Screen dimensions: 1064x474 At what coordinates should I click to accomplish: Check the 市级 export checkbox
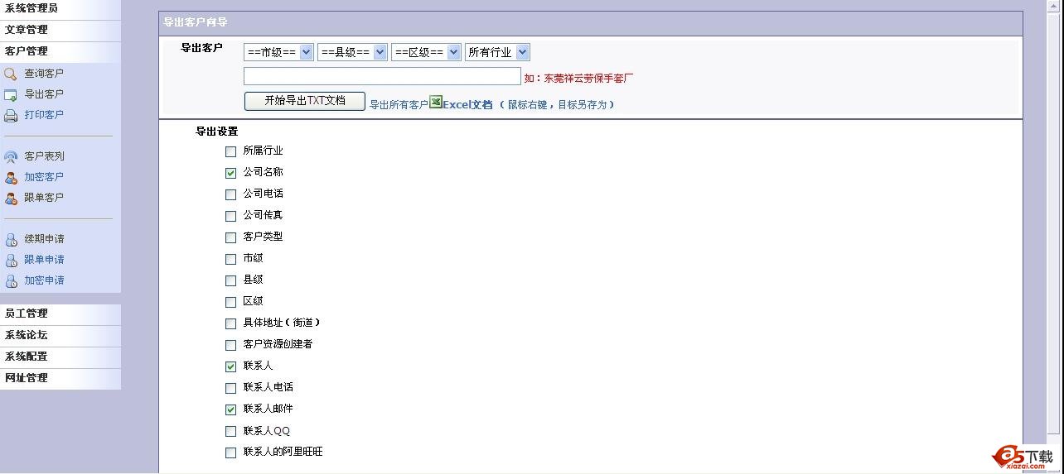(x=231, y=260)
